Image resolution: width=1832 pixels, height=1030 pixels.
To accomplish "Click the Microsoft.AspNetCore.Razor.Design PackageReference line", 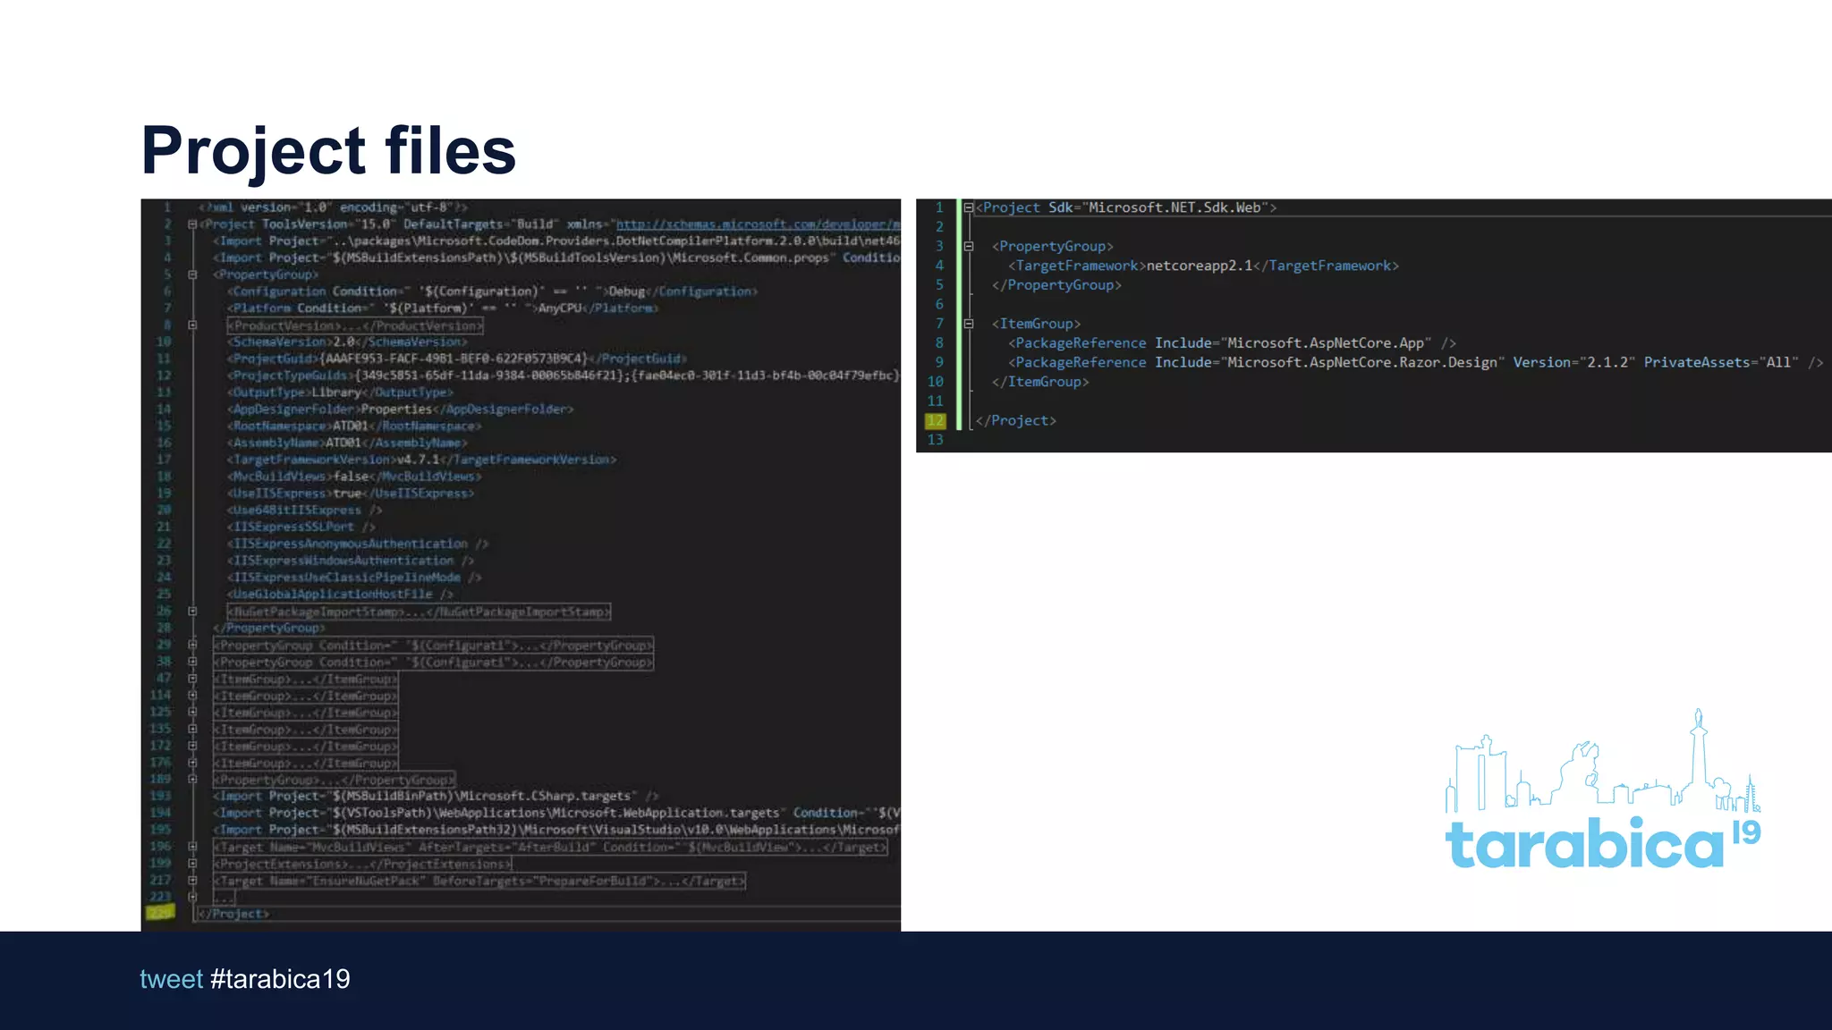I will click(x=1415, y=362).
